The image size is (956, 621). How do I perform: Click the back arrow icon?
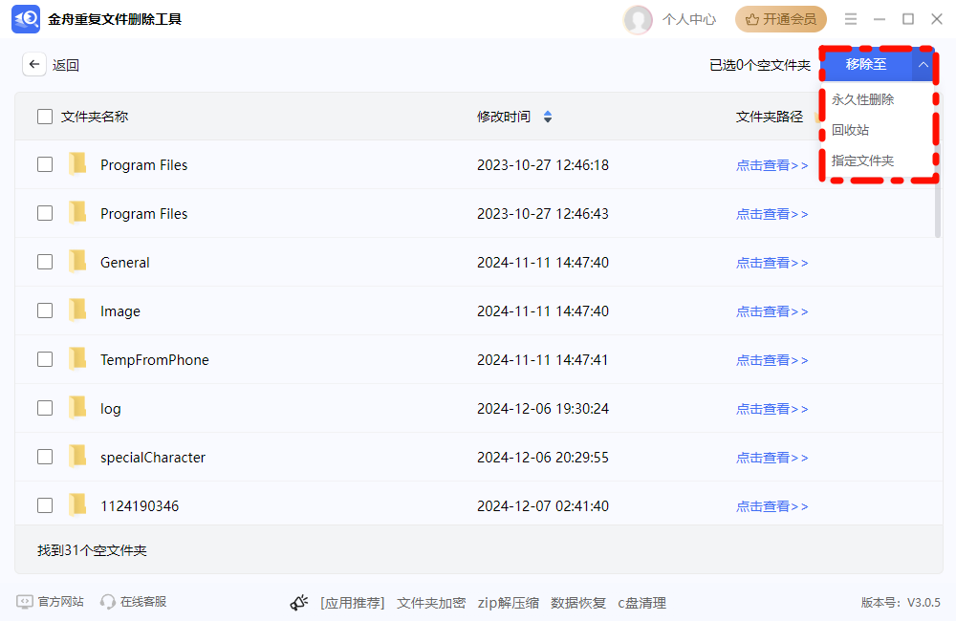(34, 64)
